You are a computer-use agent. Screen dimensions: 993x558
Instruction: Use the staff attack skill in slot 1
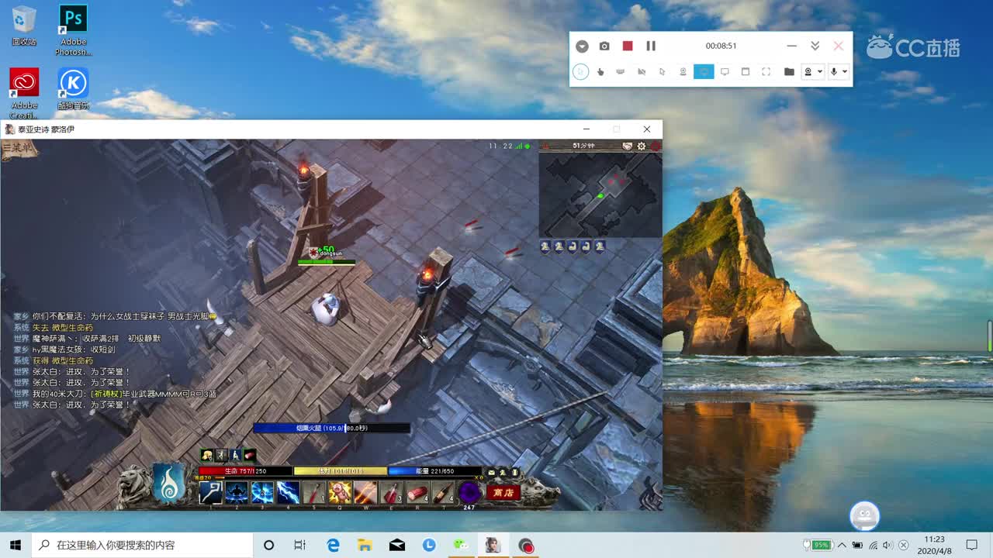210,492
